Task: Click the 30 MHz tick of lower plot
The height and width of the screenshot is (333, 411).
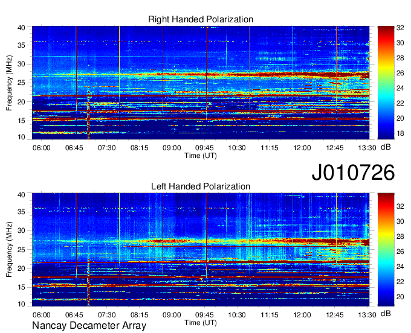Action: (x=21, y=231)
